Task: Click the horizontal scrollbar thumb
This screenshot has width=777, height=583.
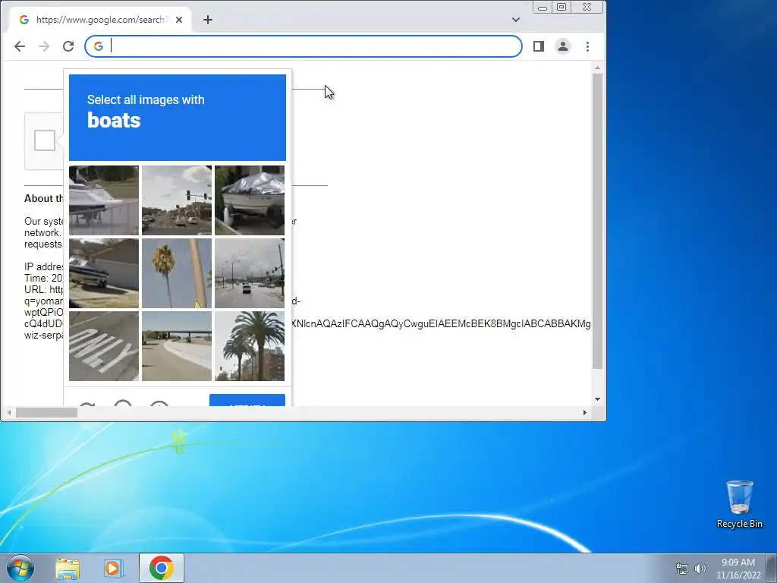Action: (46, 412)
